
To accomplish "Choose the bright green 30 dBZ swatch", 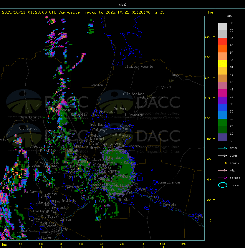I will click(223, 123).
